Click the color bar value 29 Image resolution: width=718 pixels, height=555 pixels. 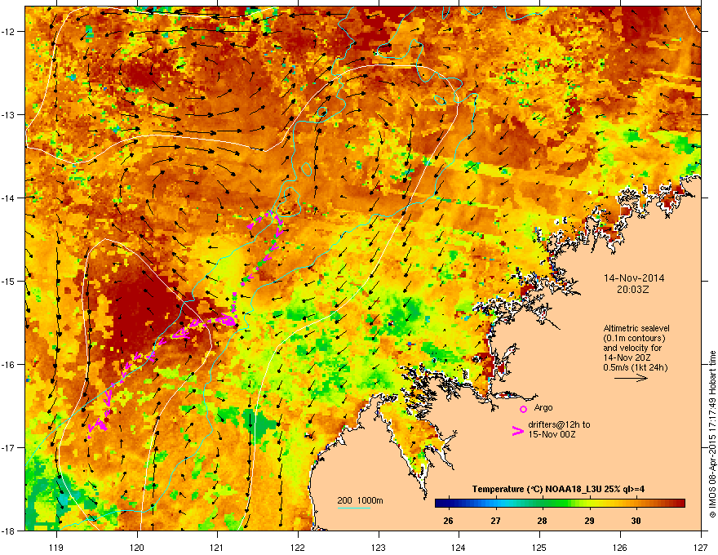click(x=589, y=521)
